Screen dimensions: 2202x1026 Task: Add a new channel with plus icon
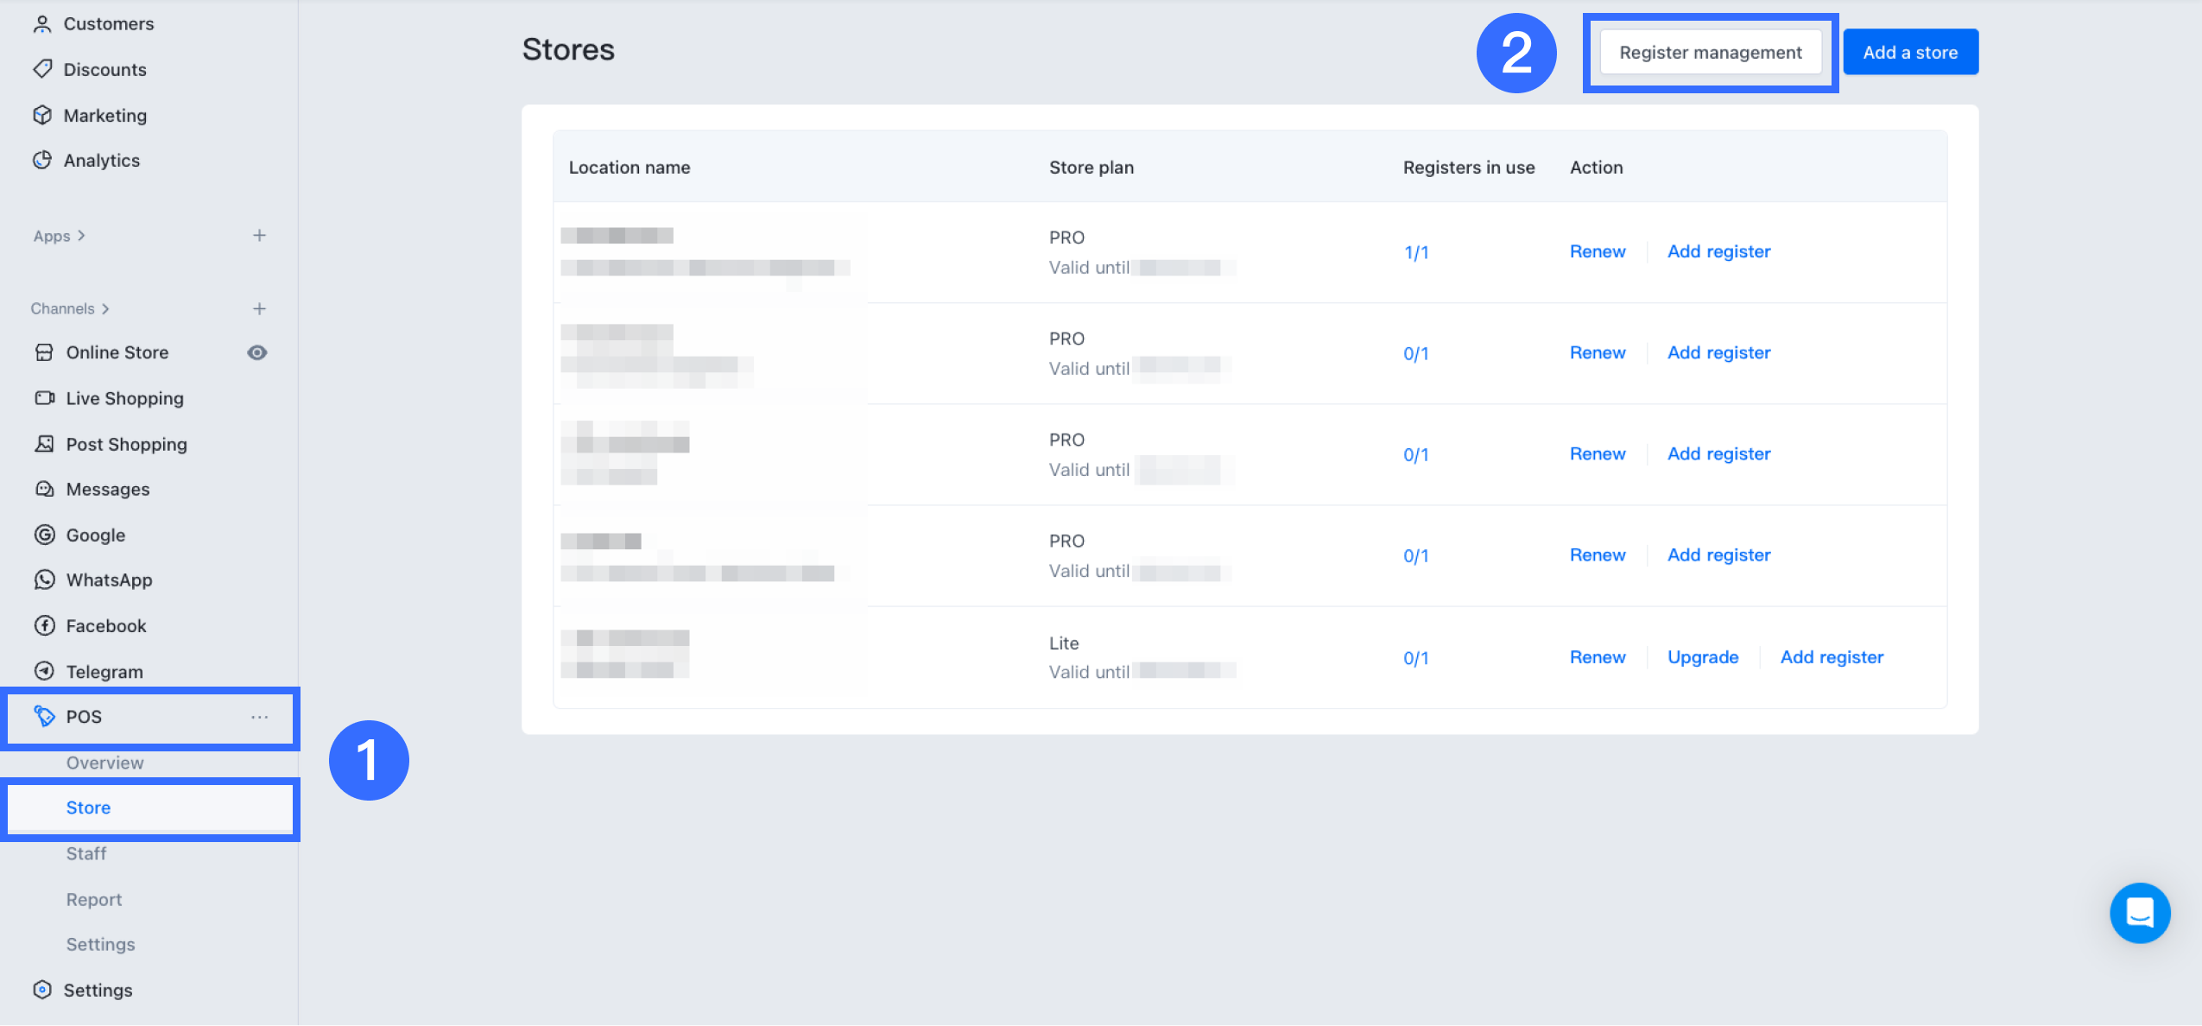tap(259, 309)
